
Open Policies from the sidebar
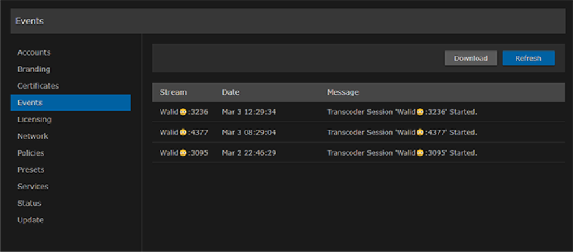pyautogui.click(x=31, y=153)
